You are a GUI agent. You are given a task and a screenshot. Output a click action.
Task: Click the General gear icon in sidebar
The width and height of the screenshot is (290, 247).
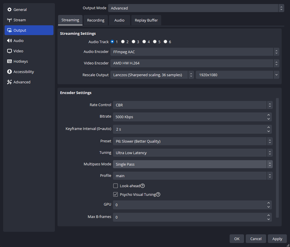pyautogui.click(x=9, y=9)
